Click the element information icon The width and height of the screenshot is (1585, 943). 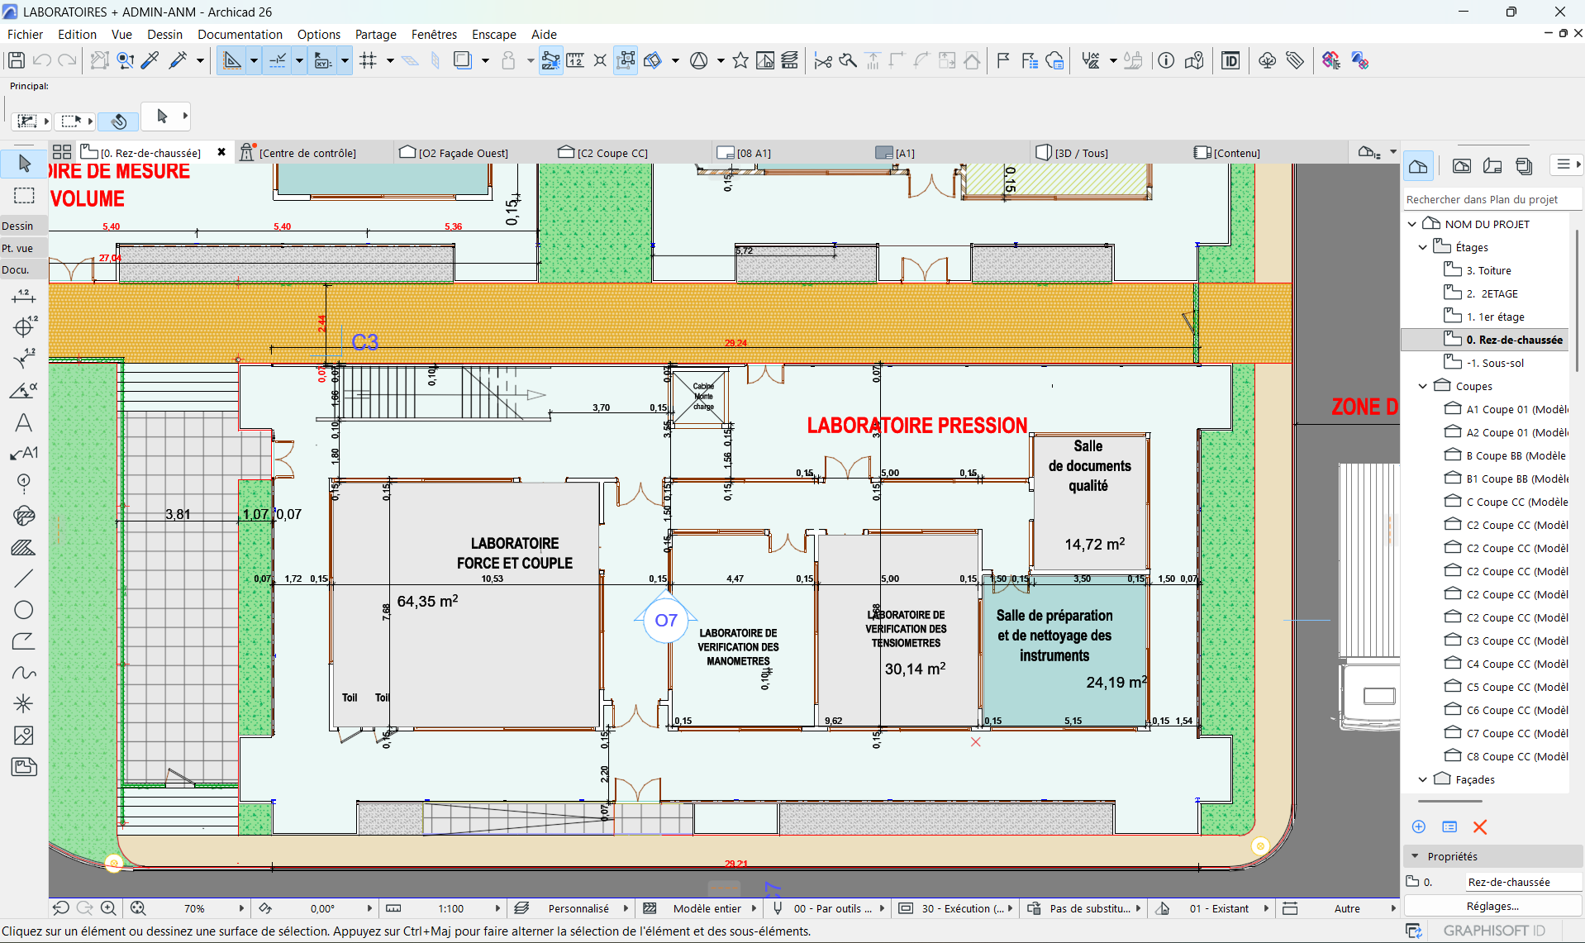pyautogui.click(x=1166, y=60)
